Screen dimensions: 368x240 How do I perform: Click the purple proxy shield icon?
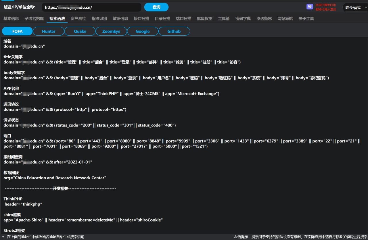pos(310,7)
